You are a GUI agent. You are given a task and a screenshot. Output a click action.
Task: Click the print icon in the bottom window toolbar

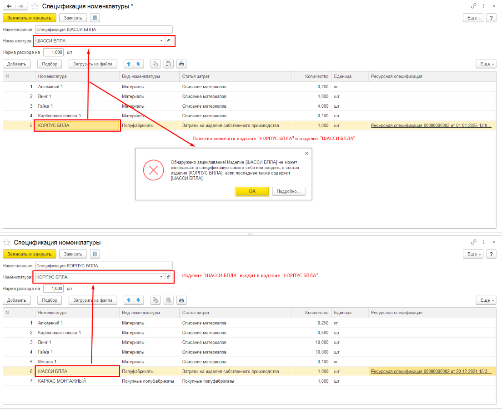(x=181, y=300)
